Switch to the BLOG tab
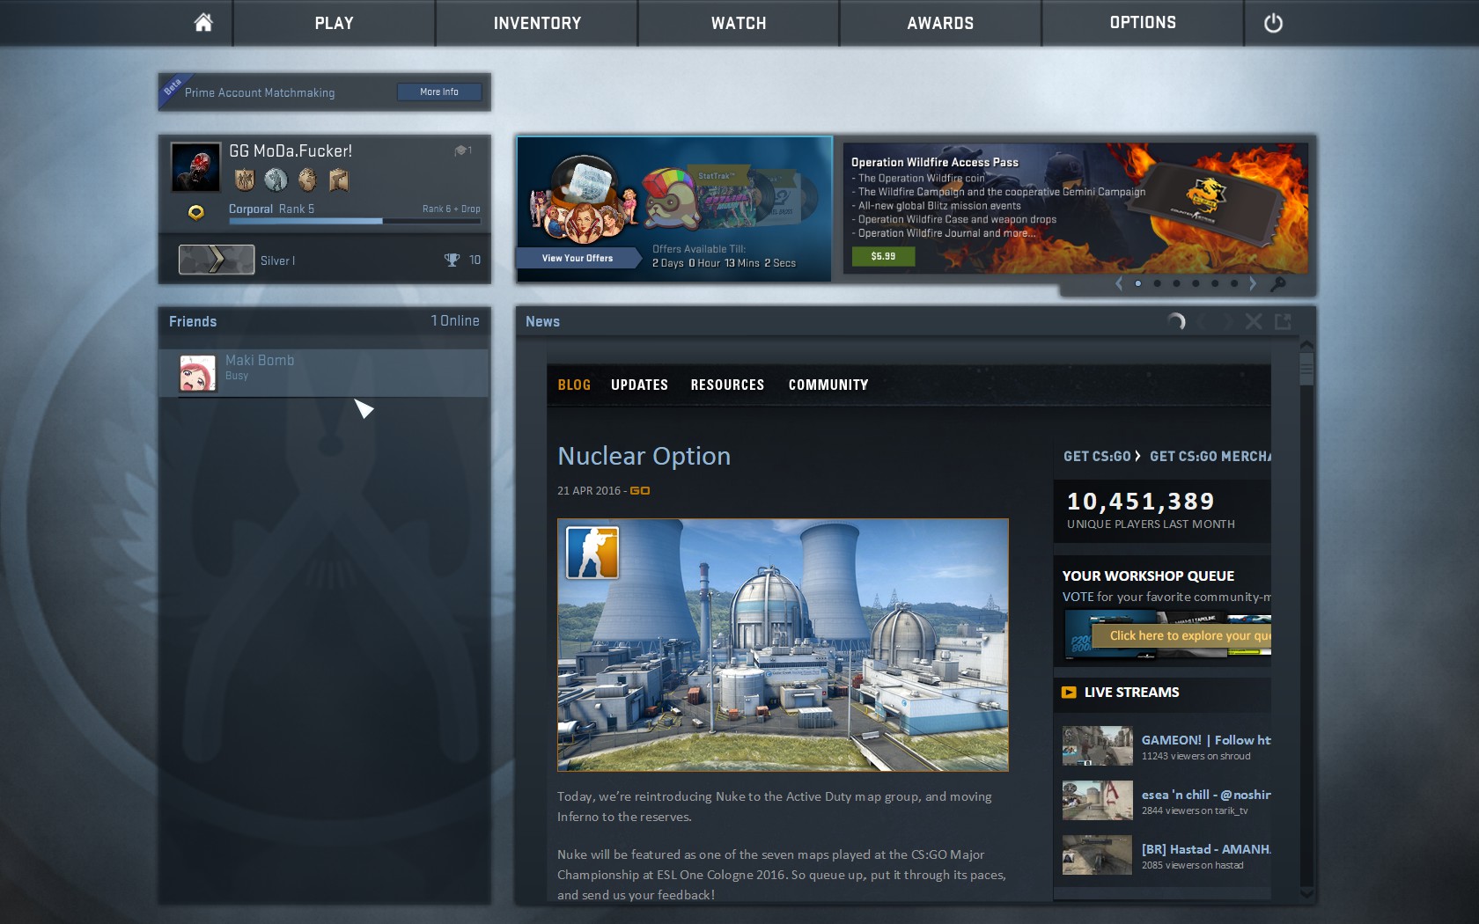The width and height of the screenshot is (1479, 924). [x=574, y=385]
